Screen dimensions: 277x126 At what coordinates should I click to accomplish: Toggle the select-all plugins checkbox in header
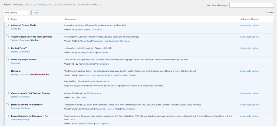click(7, 19)
